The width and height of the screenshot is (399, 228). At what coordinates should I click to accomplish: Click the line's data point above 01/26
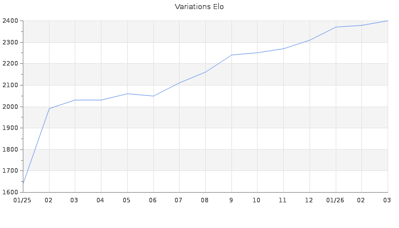click(x=336, y=27)
